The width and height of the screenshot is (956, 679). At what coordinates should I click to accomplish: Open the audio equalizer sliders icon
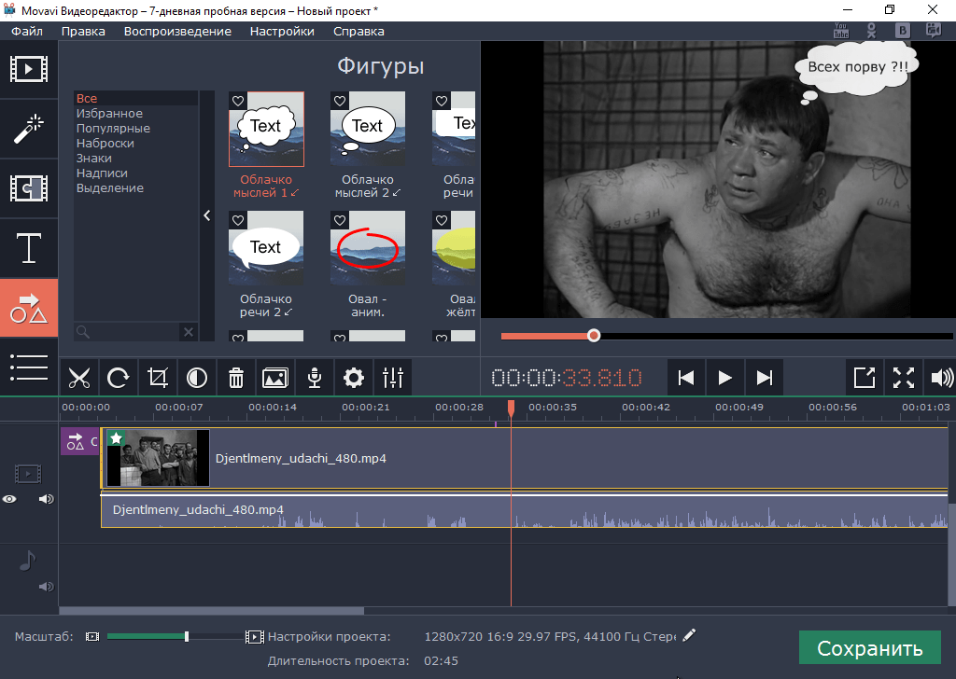(x=393, y=378)
